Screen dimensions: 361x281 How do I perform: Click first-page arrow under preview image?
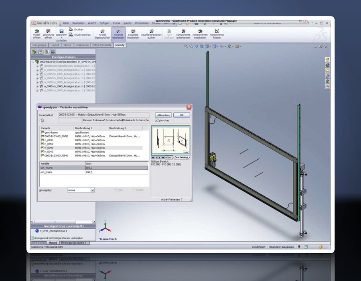(x=153, y=157)
